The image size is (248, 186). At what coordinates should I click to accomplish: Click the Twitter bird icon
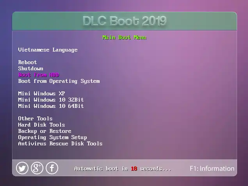pyautogui.click(x=22, y=168)
